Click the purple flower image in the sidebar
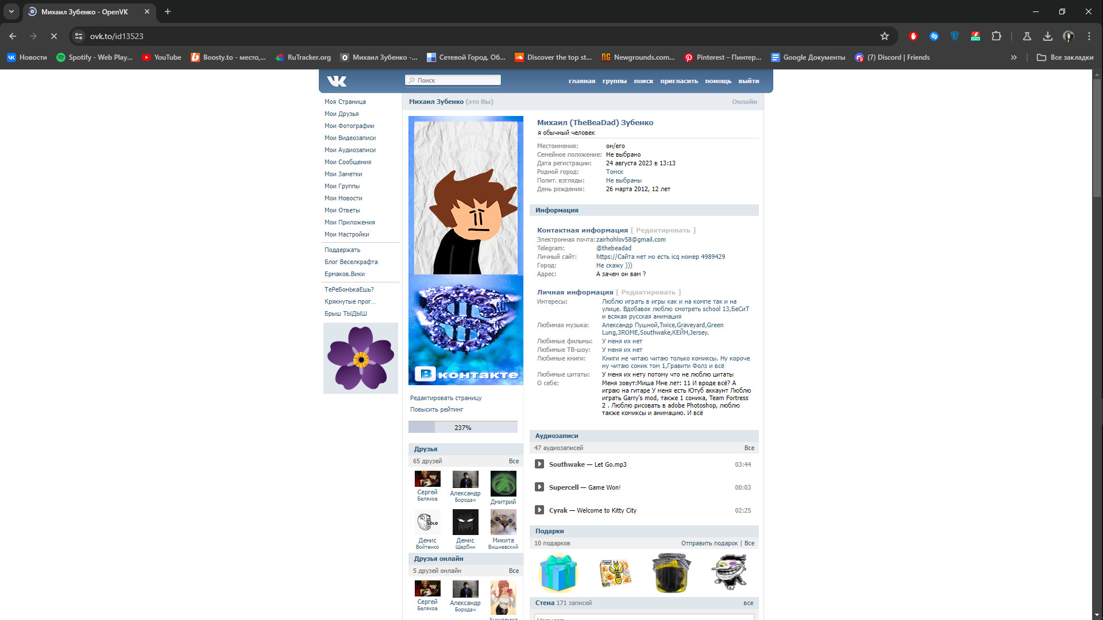Screen dimensions: 1103x620 tap(361, 358)
